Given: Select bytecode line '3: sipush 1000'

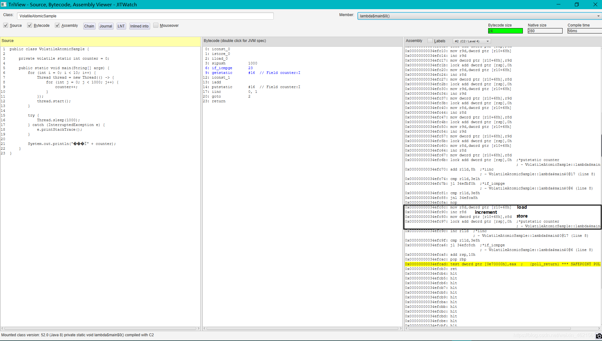Looking at the screenshot, I should click(231, 63).
